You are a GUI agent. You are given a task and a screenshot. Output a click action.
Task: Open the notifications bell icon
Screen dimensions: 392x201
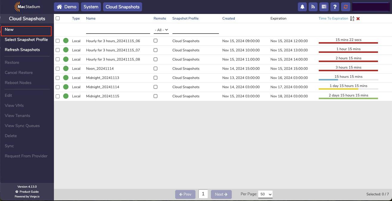click(x=302, y=7)
